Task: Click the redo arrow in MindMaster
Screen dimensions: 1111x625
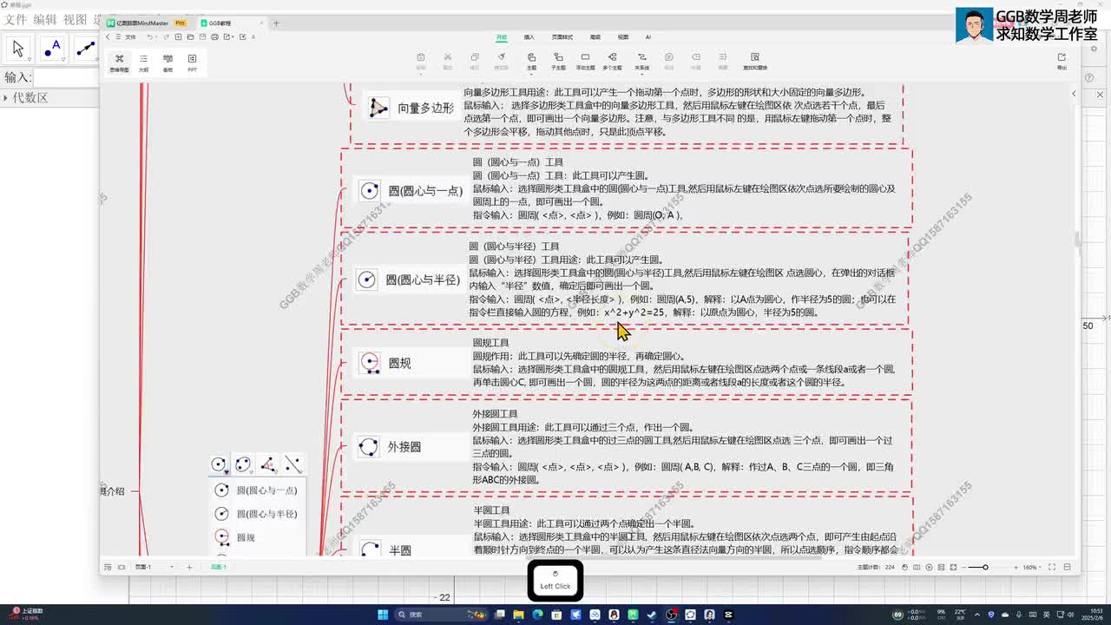Action: (x=166, y=37)
